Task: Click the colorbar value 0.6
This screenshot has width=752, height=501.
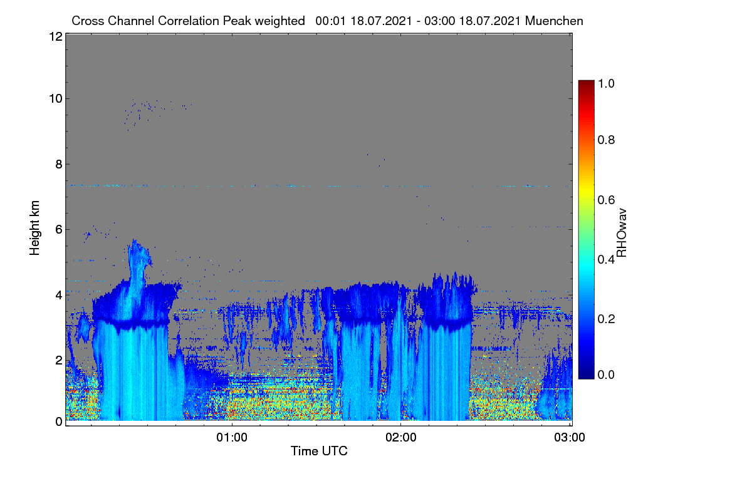Action: 607,199
